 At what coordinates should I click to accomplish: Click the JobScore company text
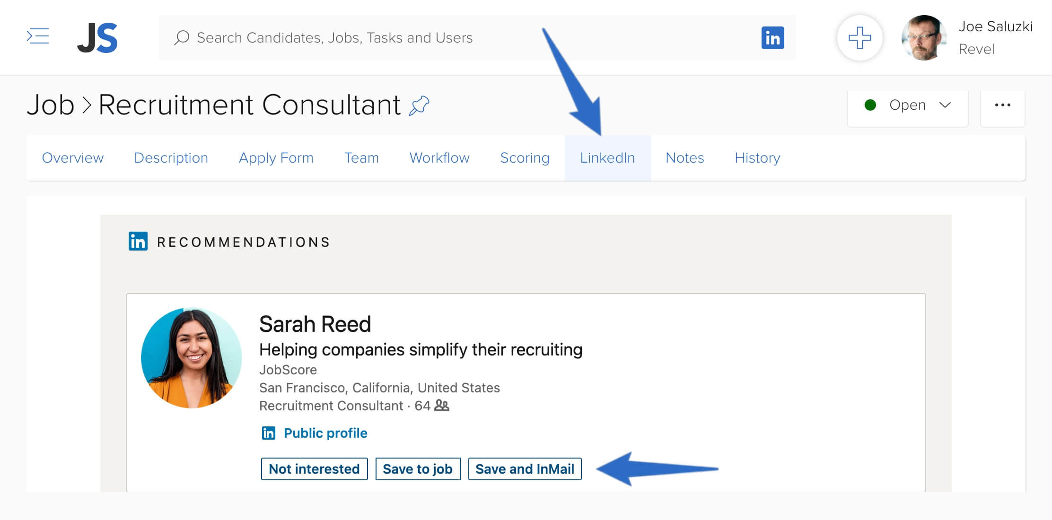click(288, 370)
